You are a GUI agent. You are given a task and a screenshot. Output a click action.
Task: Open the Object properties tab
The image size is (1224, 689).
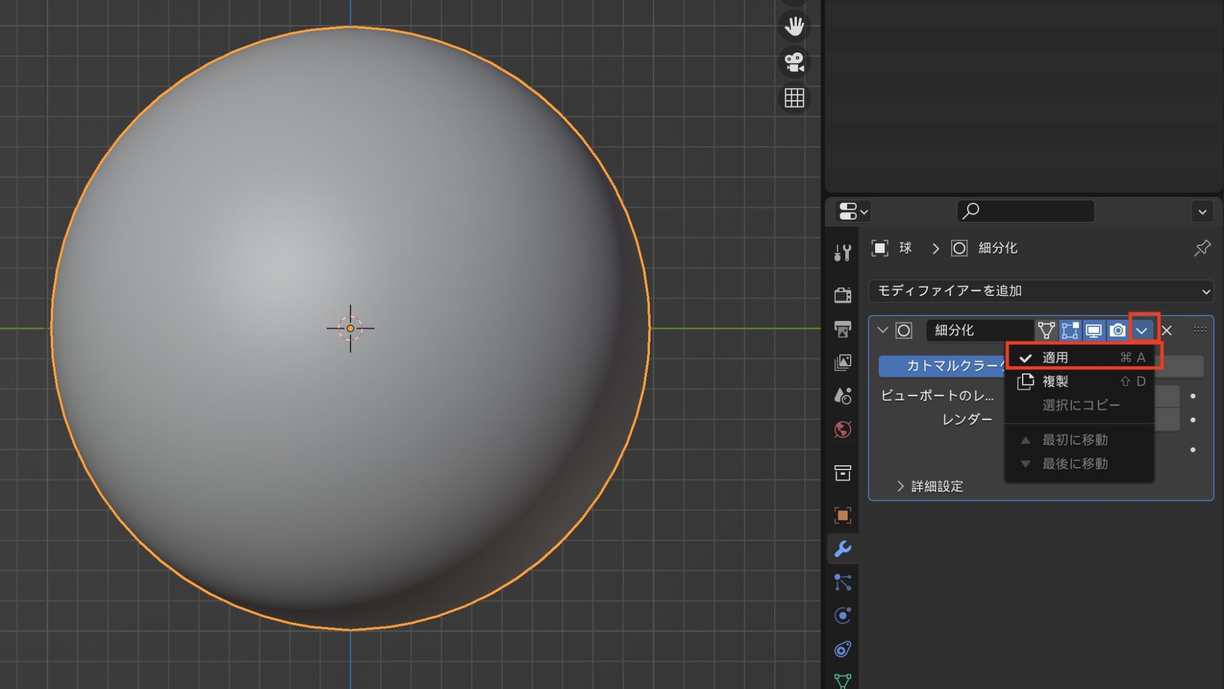843,515
